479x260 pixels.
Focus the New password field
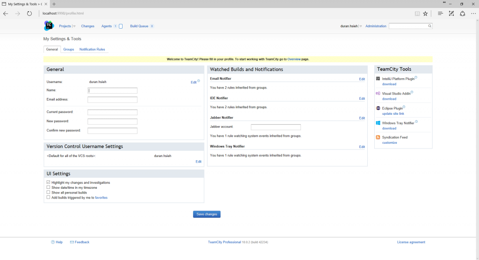pos(112,121)
